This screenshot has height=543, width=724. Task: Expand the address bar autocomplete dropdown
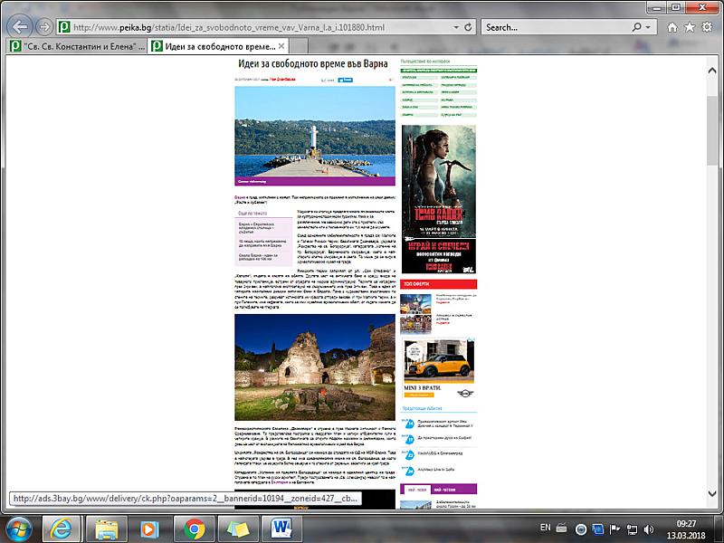[455, 27]
